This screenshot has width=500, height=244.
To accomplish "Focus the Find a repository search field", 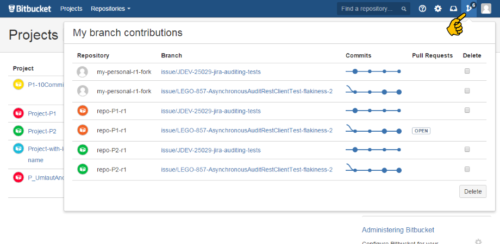I will 373,9.
